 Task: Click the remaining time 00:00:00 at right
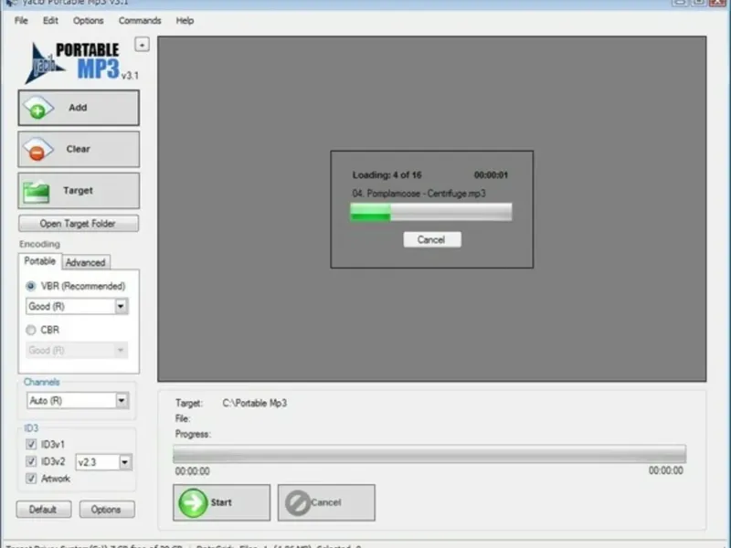[666, 470]
